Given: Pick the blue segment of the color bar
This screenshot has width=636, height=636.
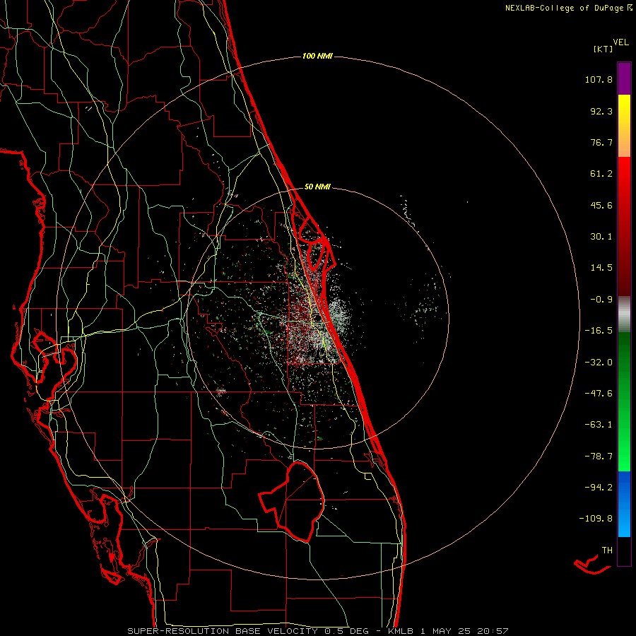Looking at the screenshot, I should pyautogui.click(x=624, y=504).
